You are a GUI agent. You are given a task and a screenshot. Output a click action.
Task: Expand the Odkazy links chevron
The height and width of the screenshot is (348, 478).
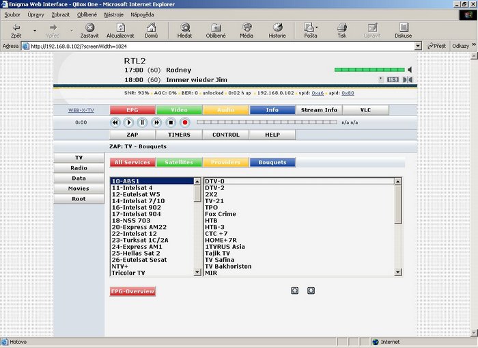(x=474, y=45)
